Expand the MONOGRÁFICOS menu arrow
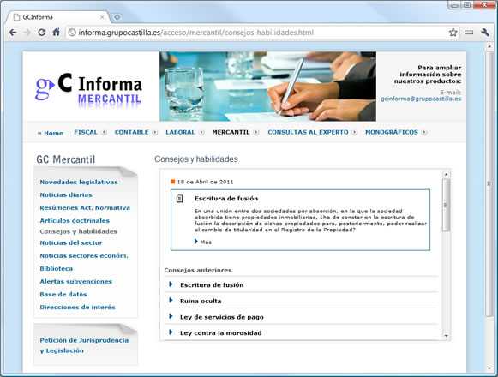 point(424,133)
